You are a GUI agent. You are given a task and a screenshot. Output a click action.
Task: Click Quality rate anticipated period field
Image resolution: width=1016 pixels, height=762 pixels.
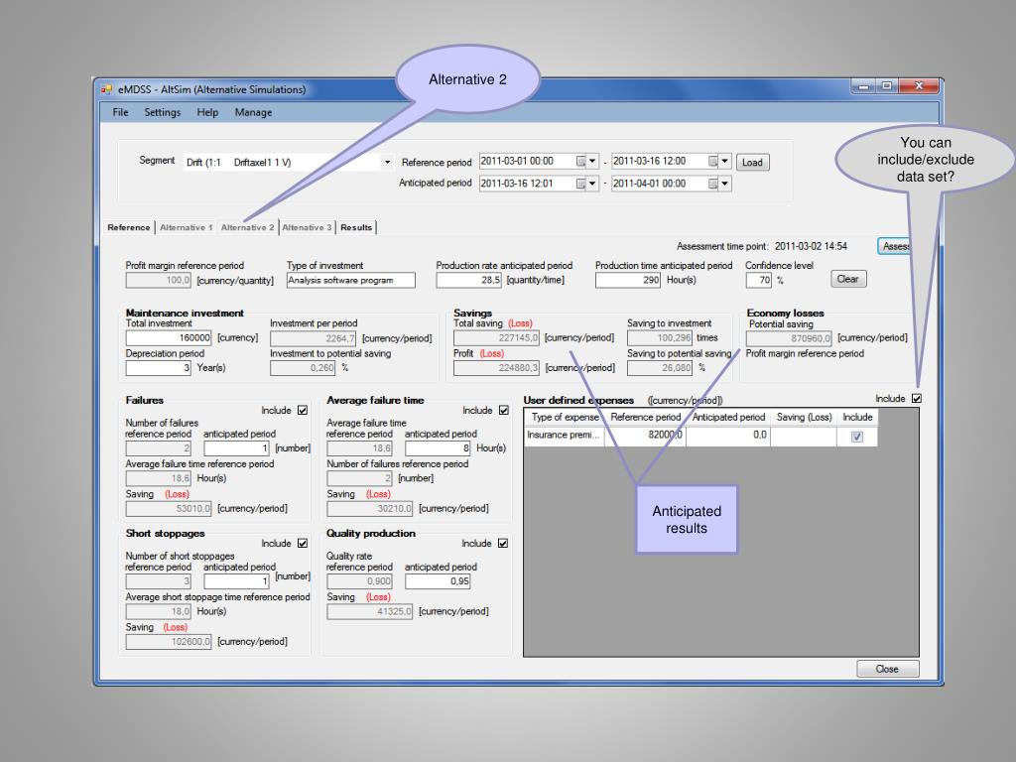438,581
